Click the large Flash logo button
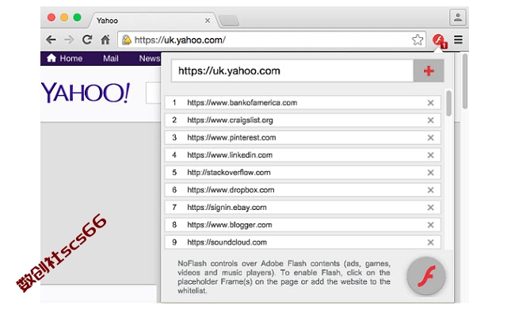 click(426, 276)
